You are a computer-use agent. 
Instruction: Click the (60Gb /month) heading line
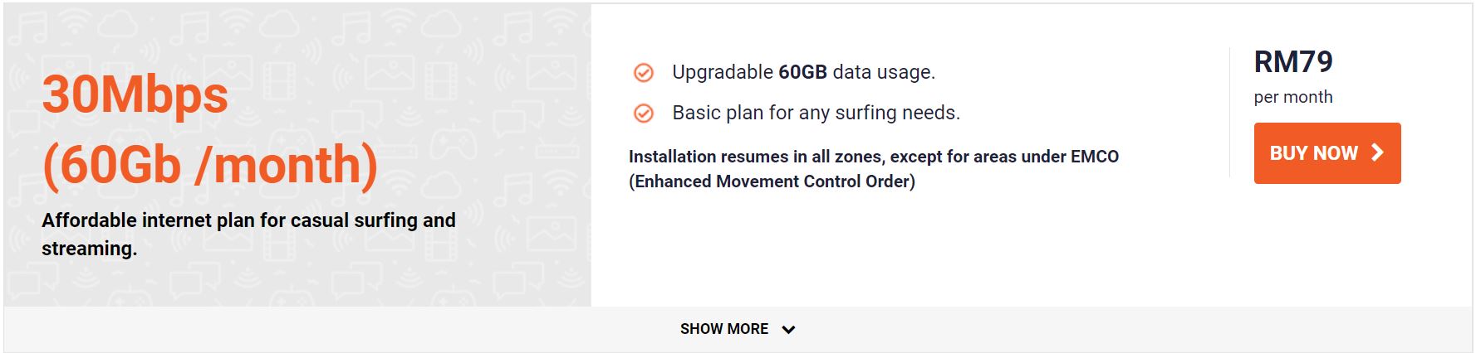click(x=209, y=164)
